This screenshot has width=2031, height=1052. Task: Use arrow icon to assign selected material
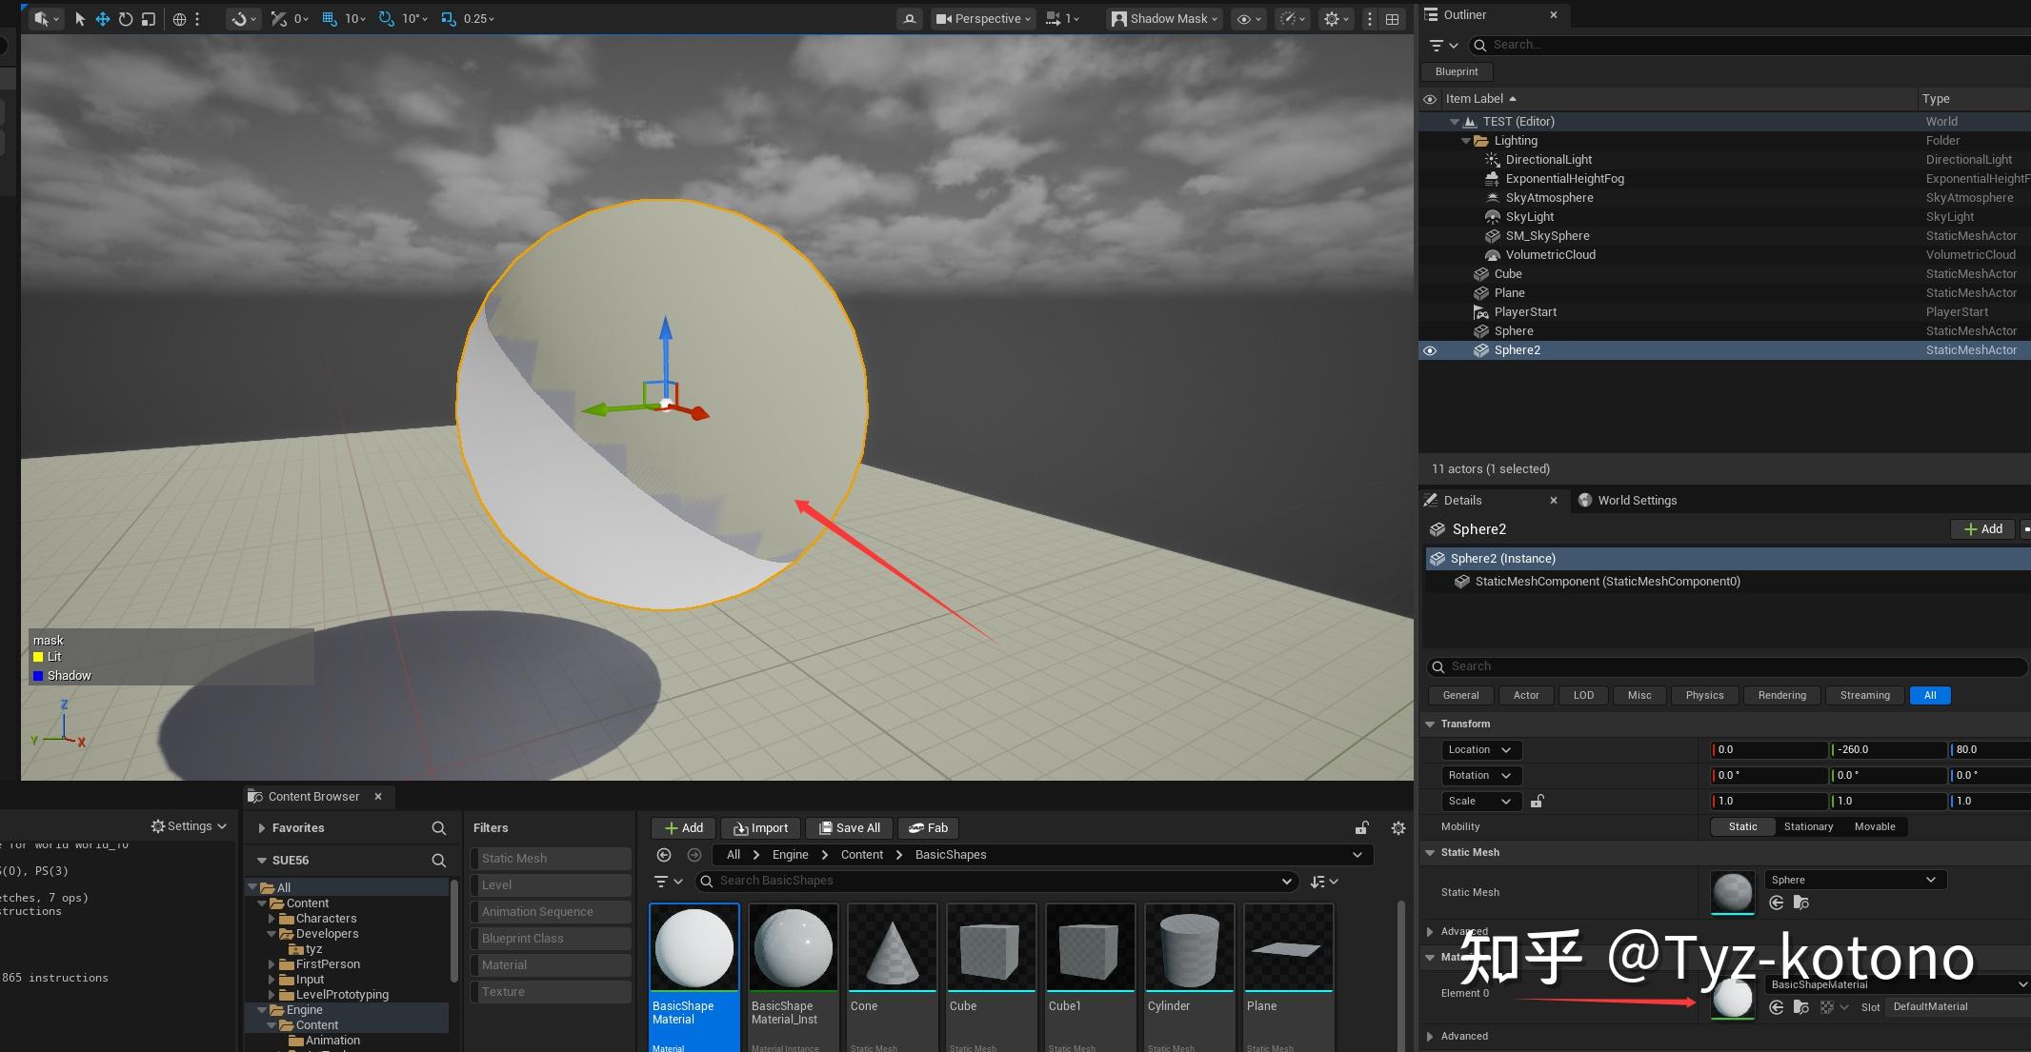[x=1778, y=1007]
